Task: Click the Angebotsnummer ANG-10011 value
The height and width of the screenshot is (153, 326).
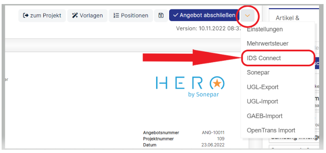Action: (213, 133)
